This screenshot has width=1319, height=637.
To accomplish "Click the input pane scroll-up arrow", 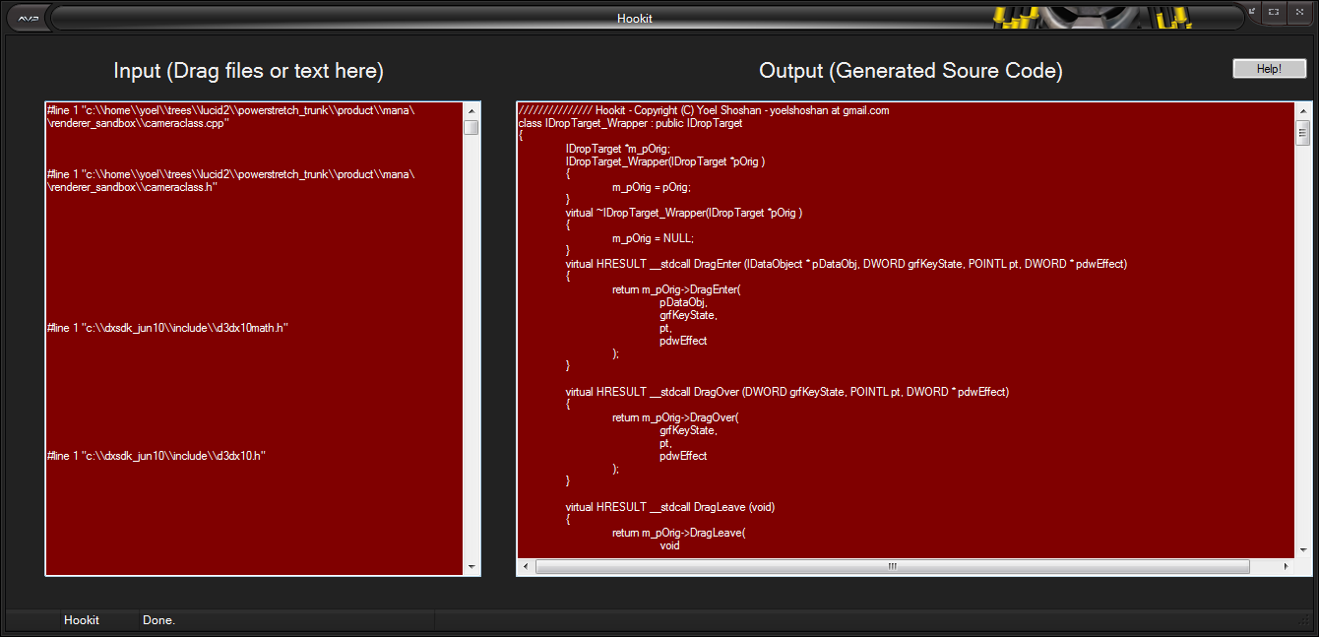I will 471,111.
